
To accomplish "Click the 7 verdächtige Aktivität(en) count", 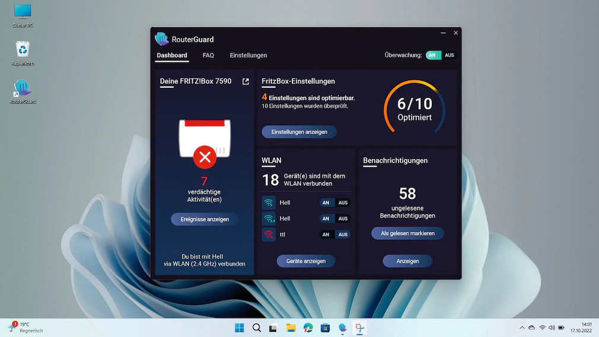I will click(x=205, y=181).
